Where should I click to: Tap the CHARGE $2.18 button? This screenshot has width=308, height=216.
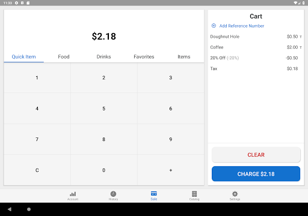click(x=256, y=174)
